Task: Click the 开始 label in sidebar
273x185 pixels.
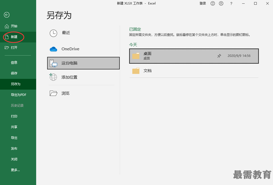Action: 14,26
